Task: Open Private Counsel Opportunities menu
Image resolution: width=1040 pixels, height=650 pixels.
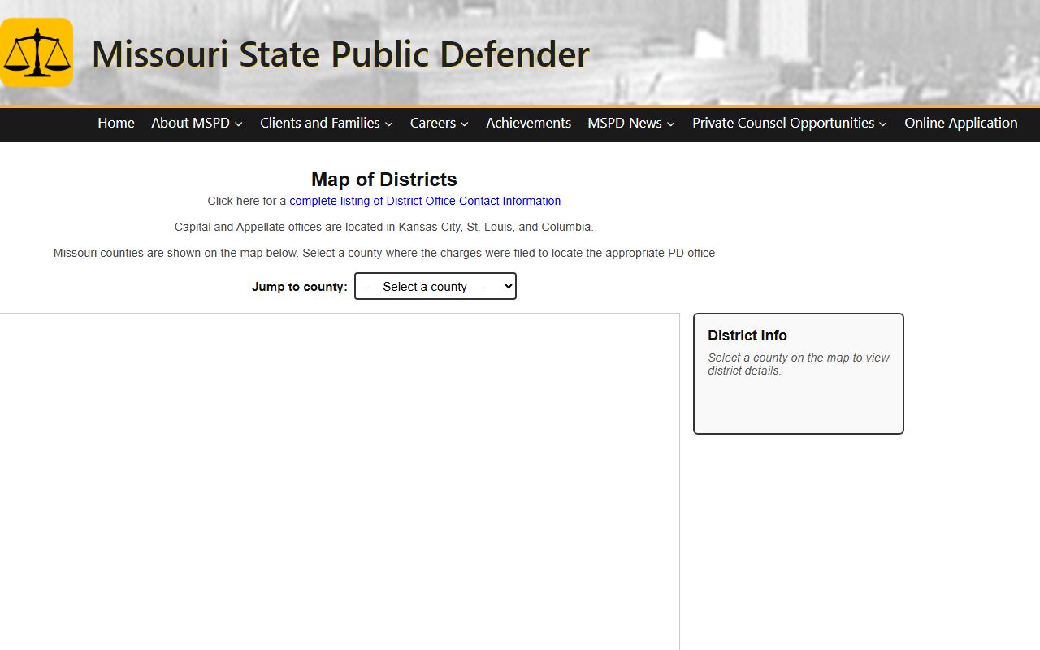Action: pos(783,123)
